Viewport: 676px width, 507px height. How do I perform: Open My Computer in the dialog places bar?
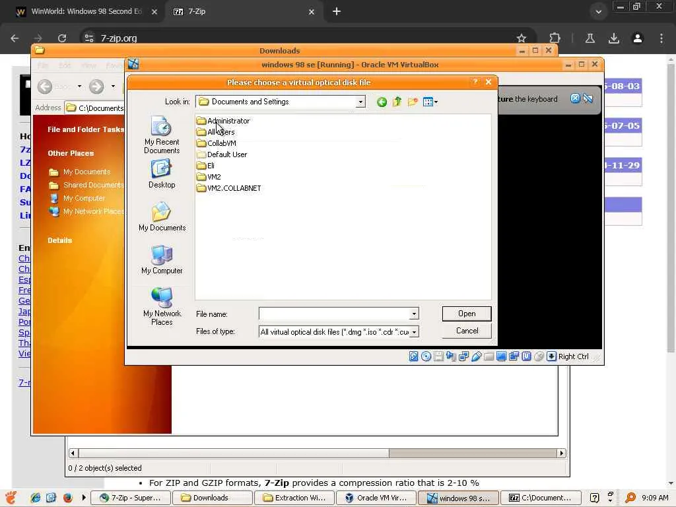pyautogui.click(x=162, y=259)
